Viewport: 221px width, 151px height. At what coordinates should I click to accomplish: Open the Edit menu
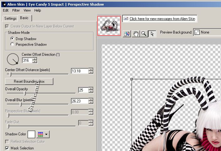(x=6, y=10)
